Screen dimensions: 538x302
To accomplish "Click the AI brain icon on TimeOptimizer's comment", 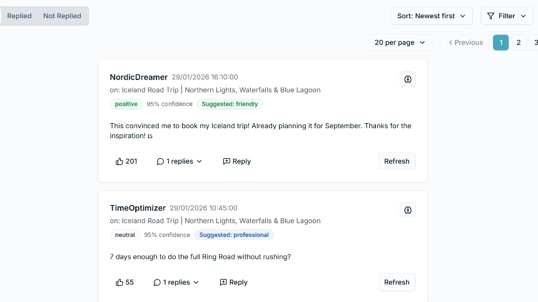I will pos(408,210).
